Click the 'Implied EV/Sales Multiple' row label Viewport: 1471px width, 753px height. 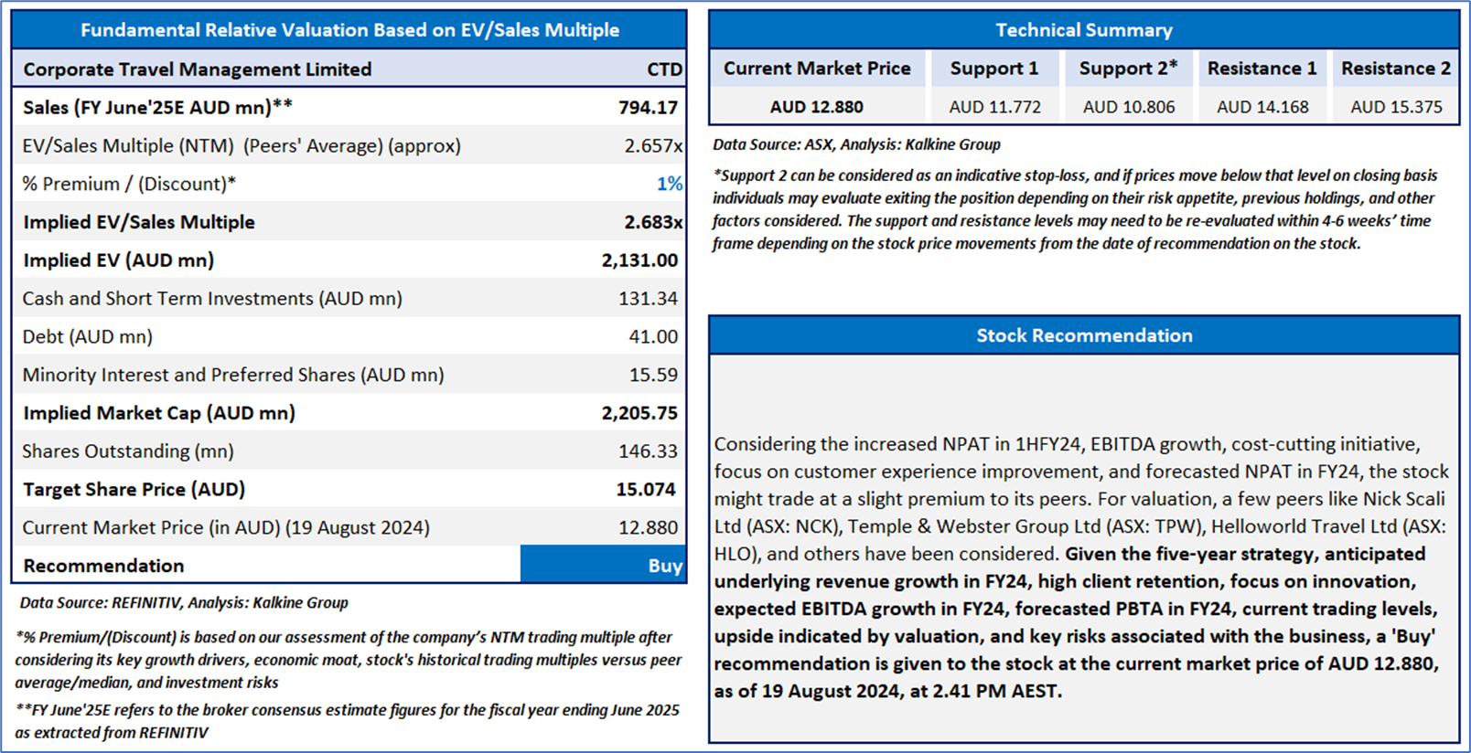point(139,222)
